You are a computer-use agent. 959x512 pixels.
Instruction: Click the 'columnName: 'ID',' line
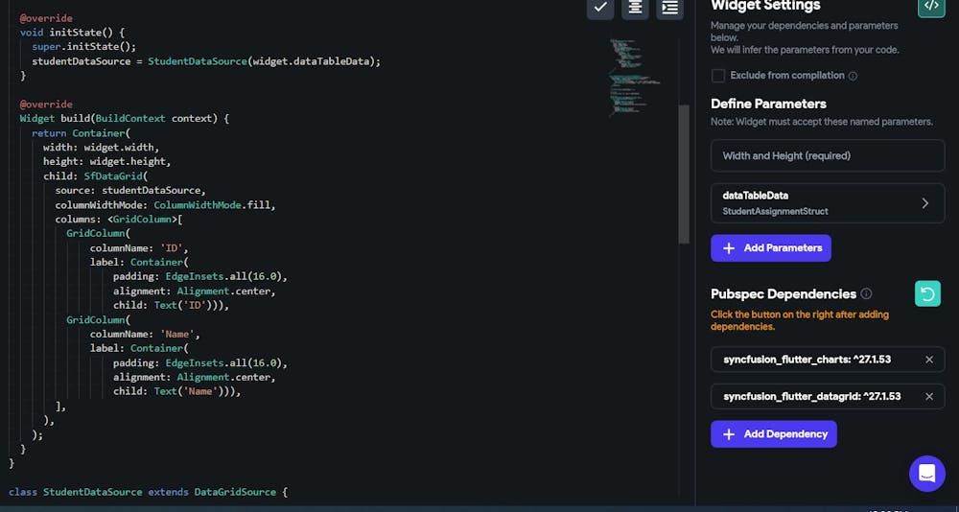141,247
